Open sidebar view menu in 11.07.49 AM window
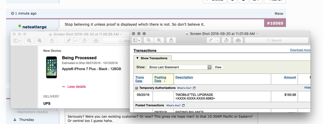Viewport: 323px width, 124px height. point(137,40)
